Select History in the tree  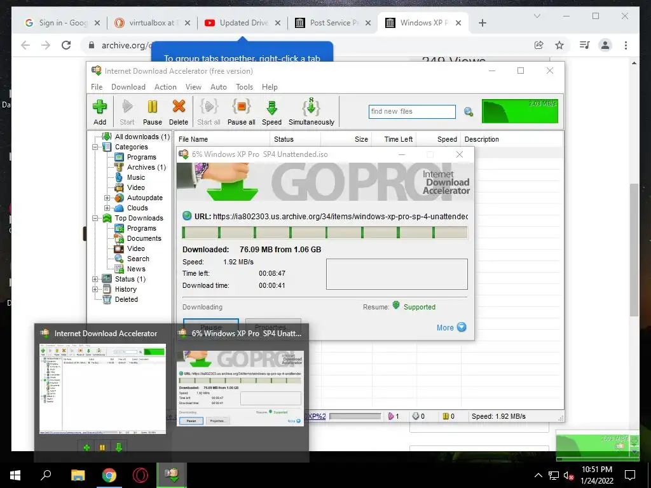[x=125, y=289]
